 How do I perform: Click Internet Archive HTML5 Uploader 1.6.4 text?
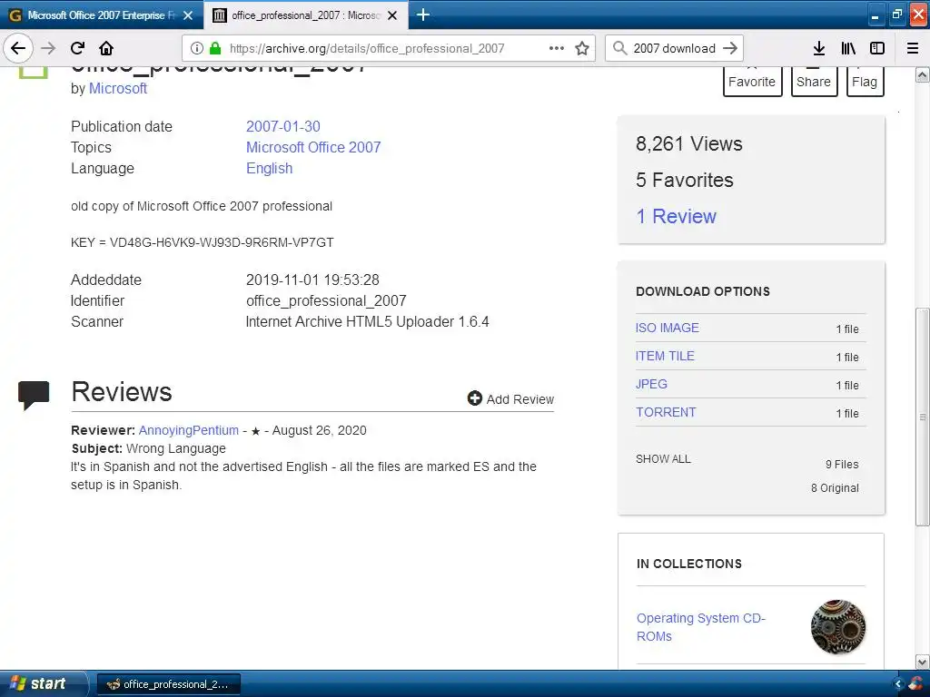[x=368, y=322]
